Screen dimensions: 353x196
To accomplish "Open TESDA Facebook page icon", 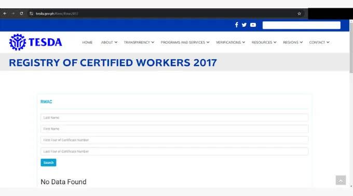I will tap(236, 25).
